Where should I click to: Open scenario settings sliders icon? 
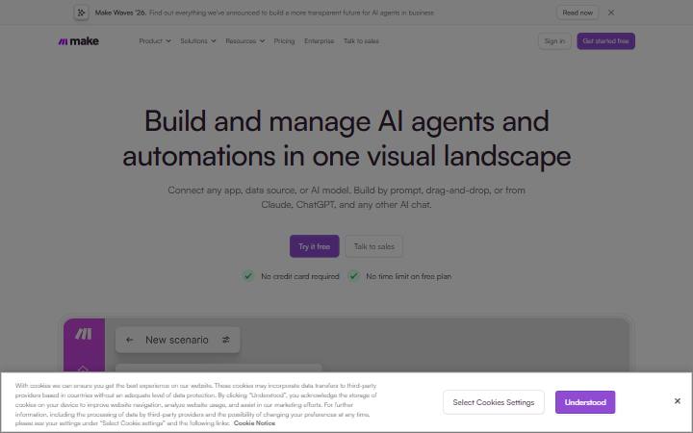(x=226, y=340)
